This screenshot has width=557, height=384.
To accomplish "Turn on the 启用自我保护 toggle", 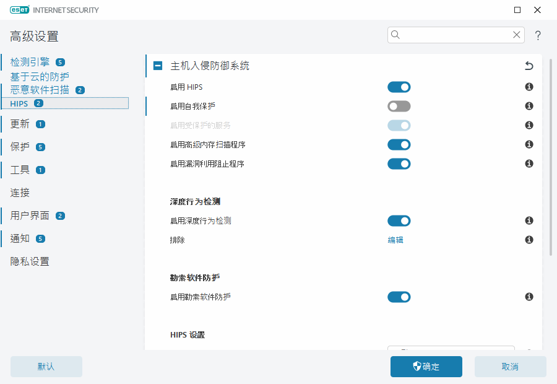I will (399, 107).
